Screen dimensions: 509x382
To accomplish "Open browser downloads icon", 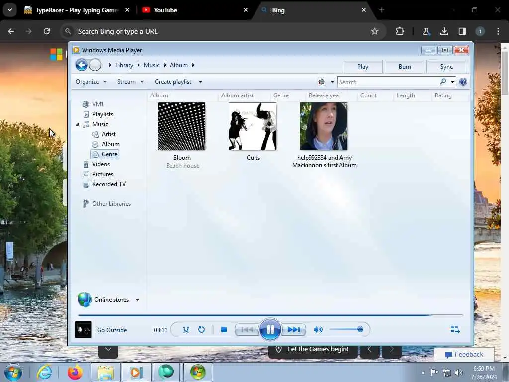I will coord(444,31).
